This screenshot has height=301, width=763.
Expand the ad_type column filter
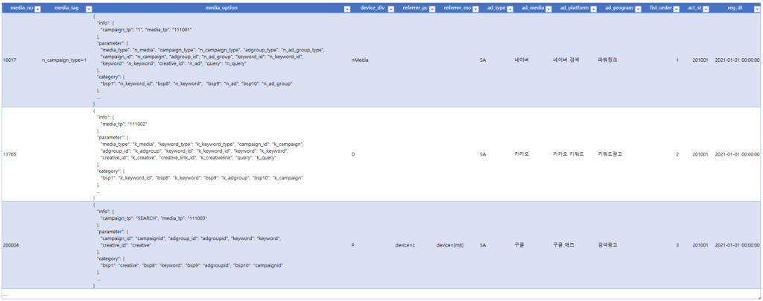(510, 8)
